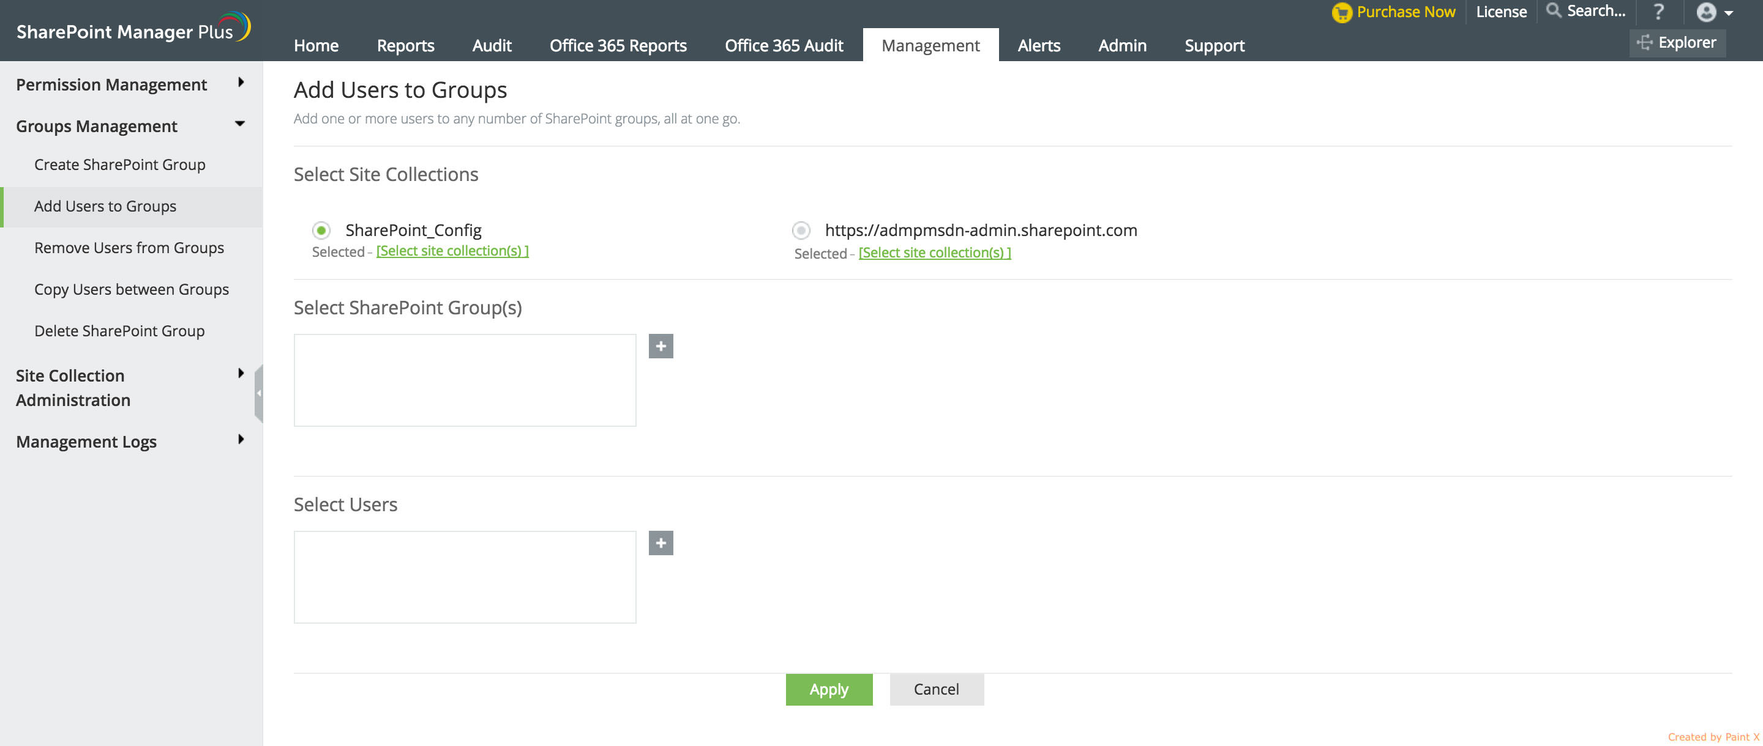Click inside the Select Users list box

point(465,577)
